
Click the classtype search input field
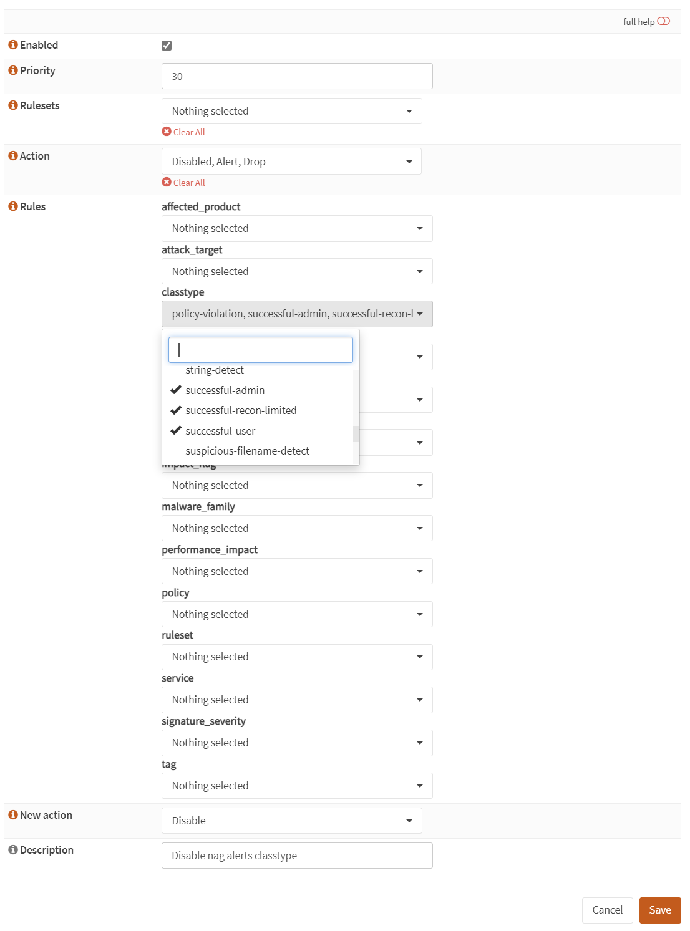point(260,349)
